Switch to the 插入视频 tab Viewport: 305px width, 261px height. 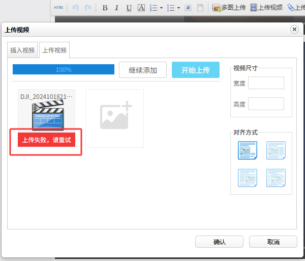[22, 50]
